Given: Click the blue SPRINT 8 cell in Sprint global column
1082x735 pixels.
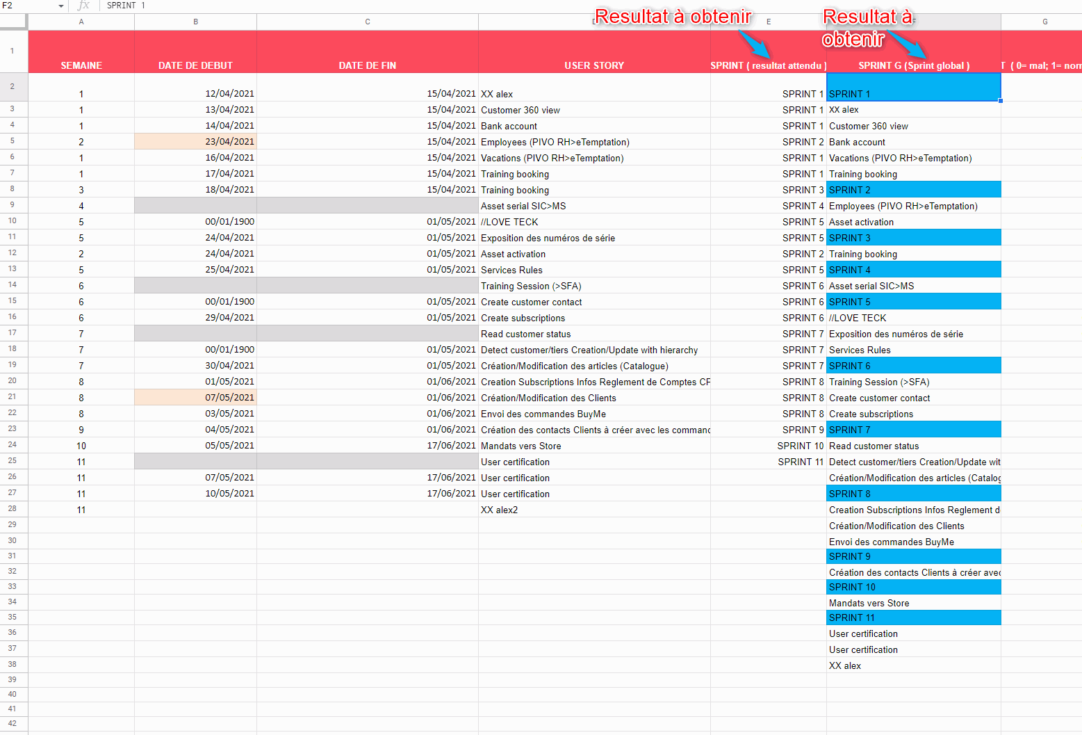Looking at the screenshot, I should pyautogui.click(x=914, y=493).
